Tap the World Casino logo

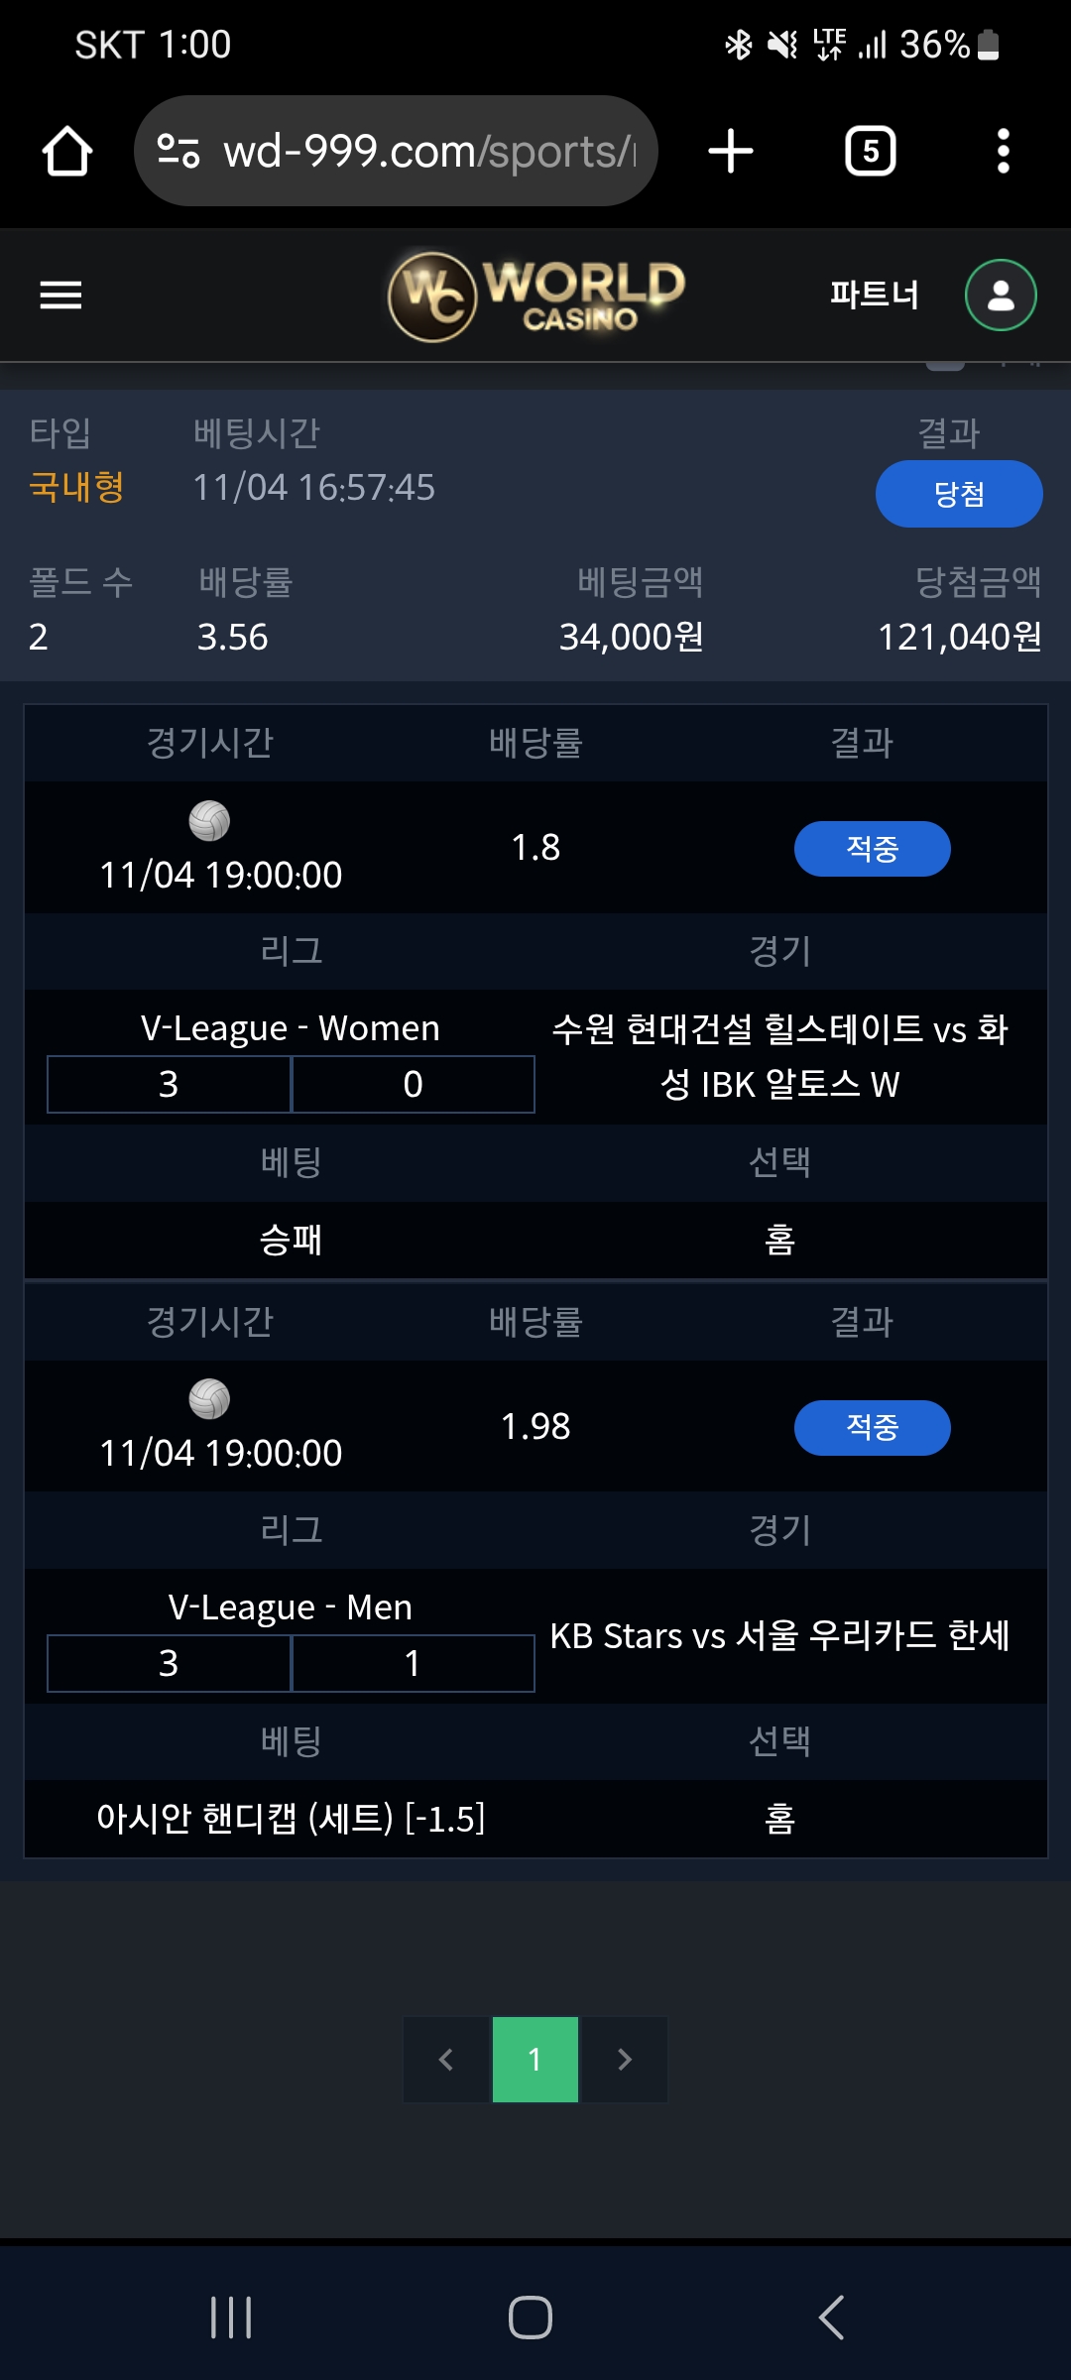tap(535, 296)
